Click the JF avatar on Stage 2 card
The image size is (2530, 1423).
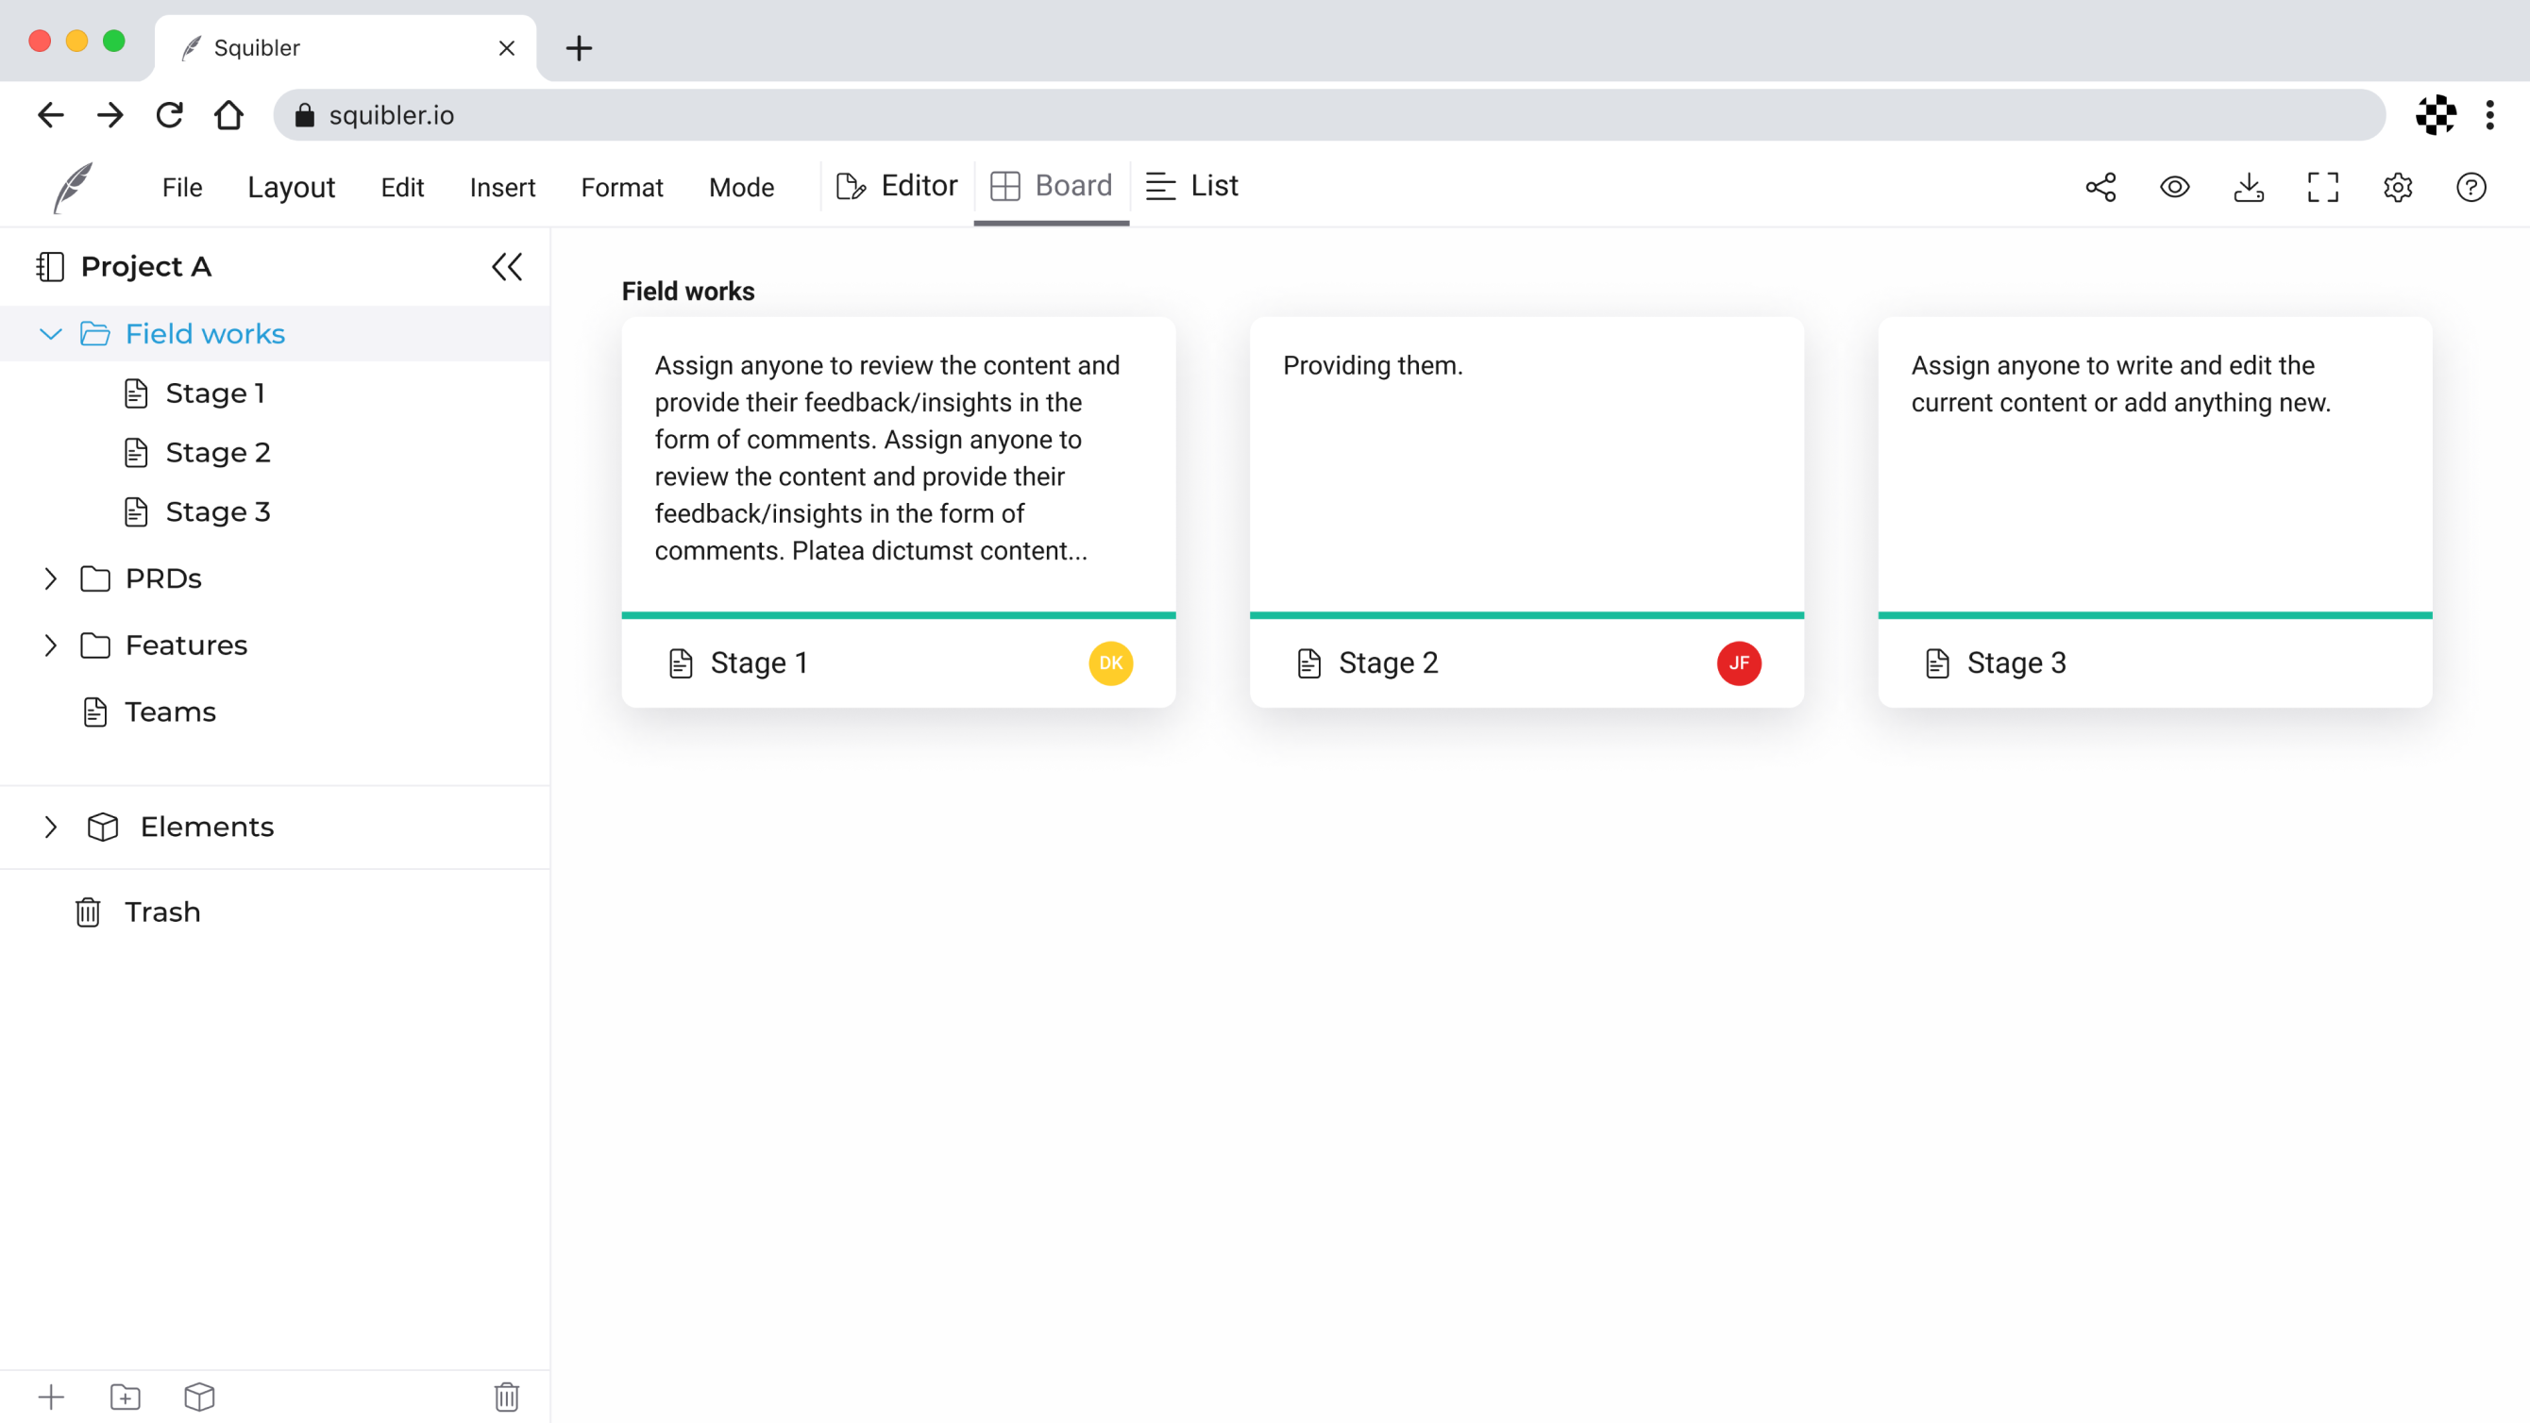pyautogui.click(x=1738, y=662)
